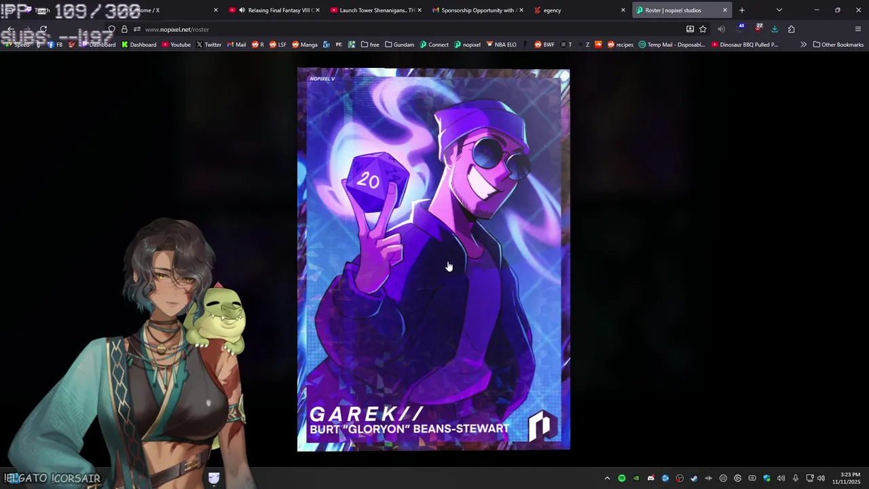Open the recipes bookmark
Viewport: 869px width, 489px height.
tap(620, 45)
